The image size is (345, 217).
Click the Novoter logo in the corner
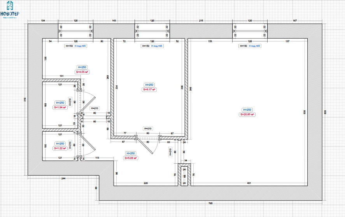(10, 9)
